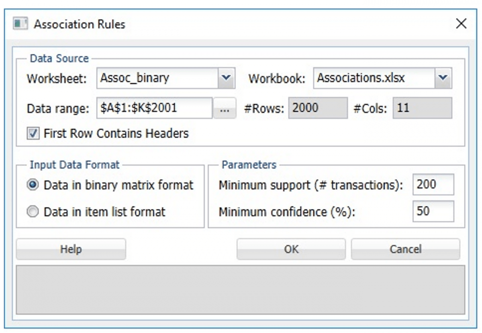Image resolution: width=482 pixels, height=333 pixels.
Task: Click the #Rows field showing 2000
Action: (317, 108)
